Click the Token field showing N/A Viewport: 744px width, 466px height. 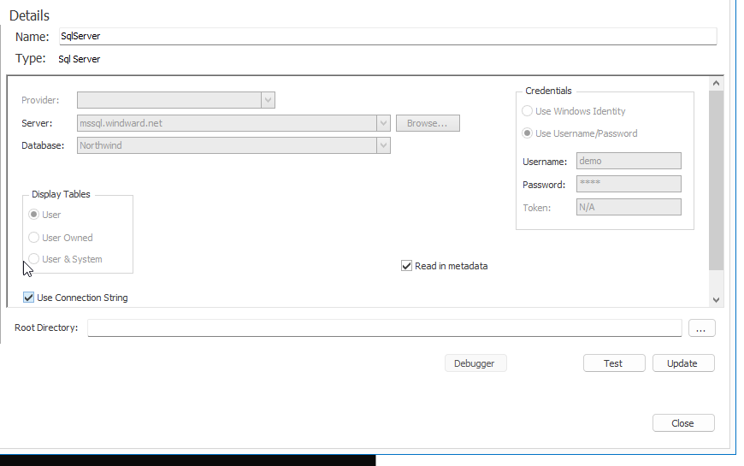(629, 207)
